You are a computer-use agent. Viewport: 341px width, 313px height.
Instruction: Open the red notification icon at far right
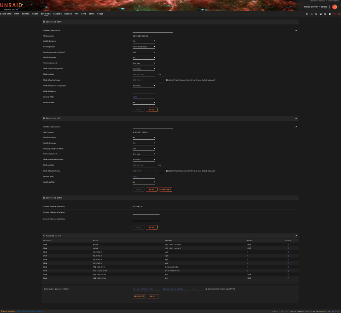tap(339, 14)
